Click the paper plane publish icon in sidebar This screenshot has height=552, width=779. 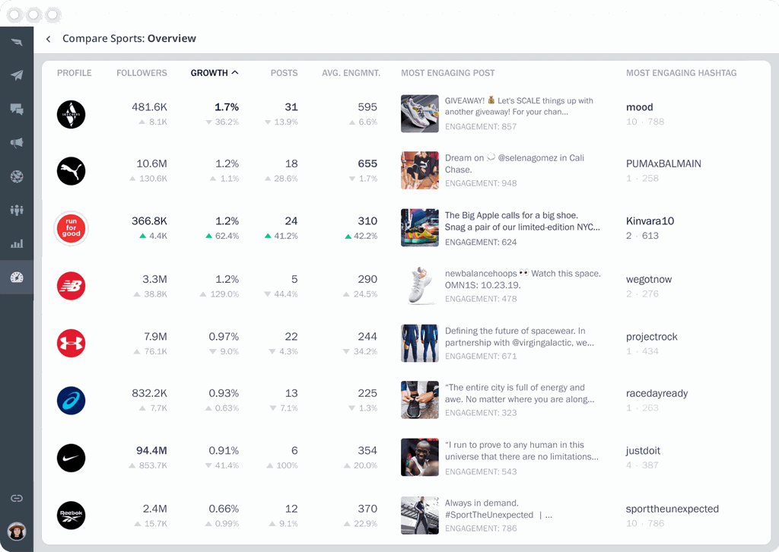tap(17, 75)
